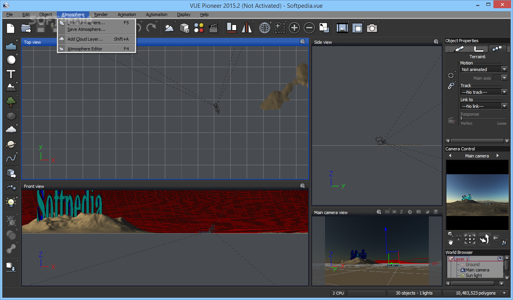Select the cloud tool in left sidebar
Viewport: 513px width, 300px height.
pos(11,129)
